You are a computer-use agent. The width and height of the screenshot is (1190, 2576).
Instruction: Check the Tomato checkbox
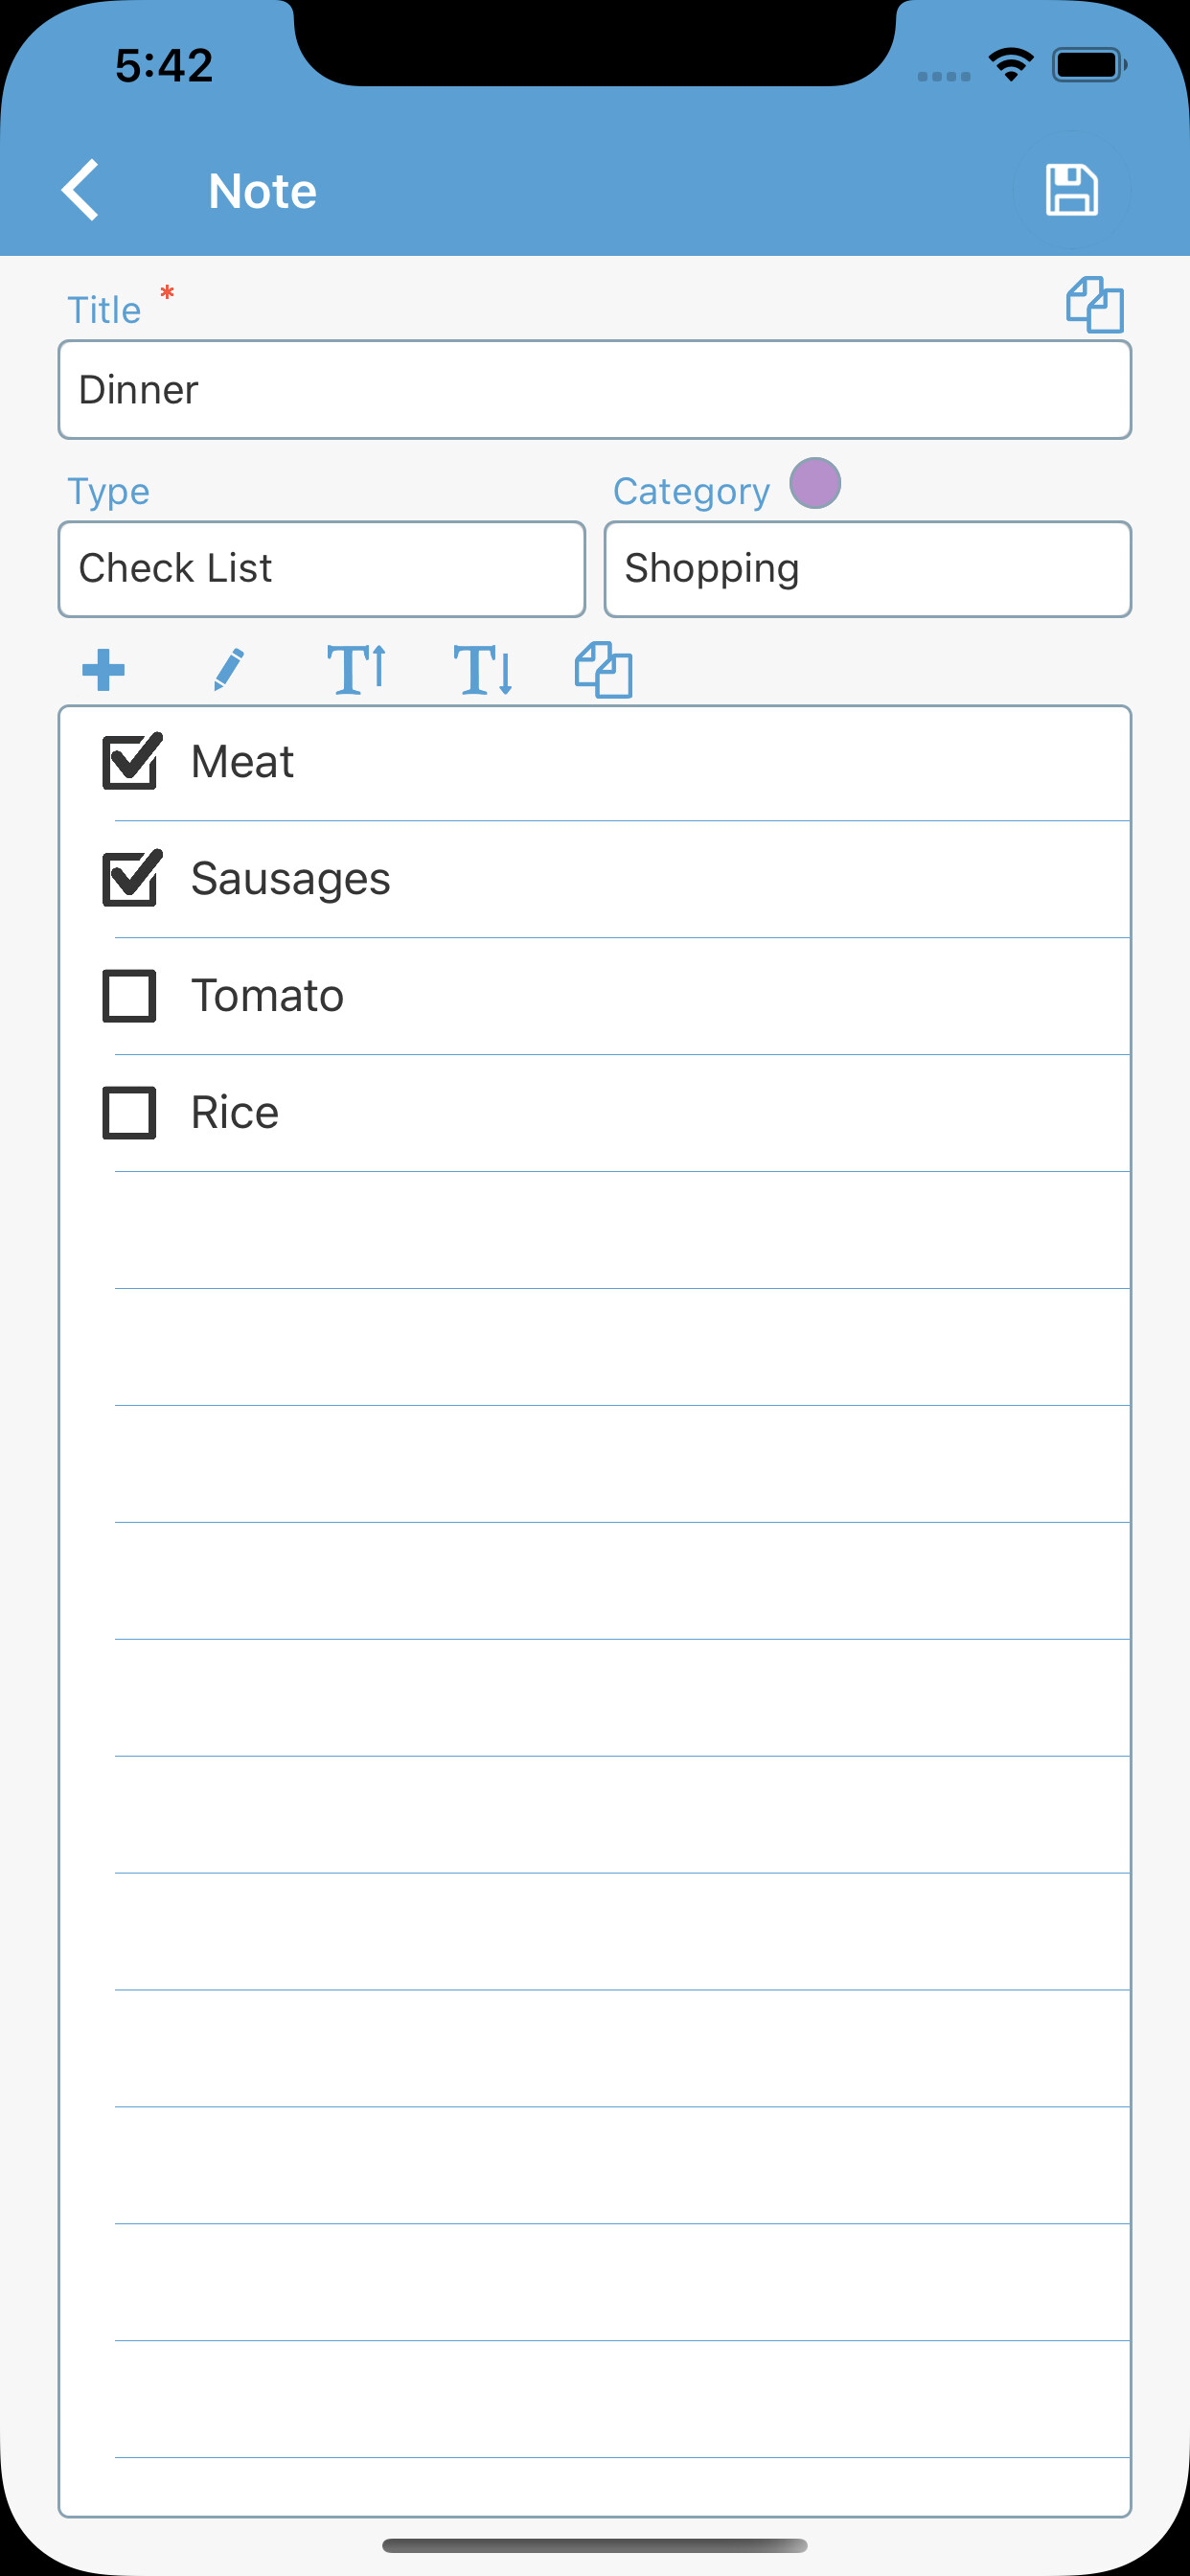130,996
